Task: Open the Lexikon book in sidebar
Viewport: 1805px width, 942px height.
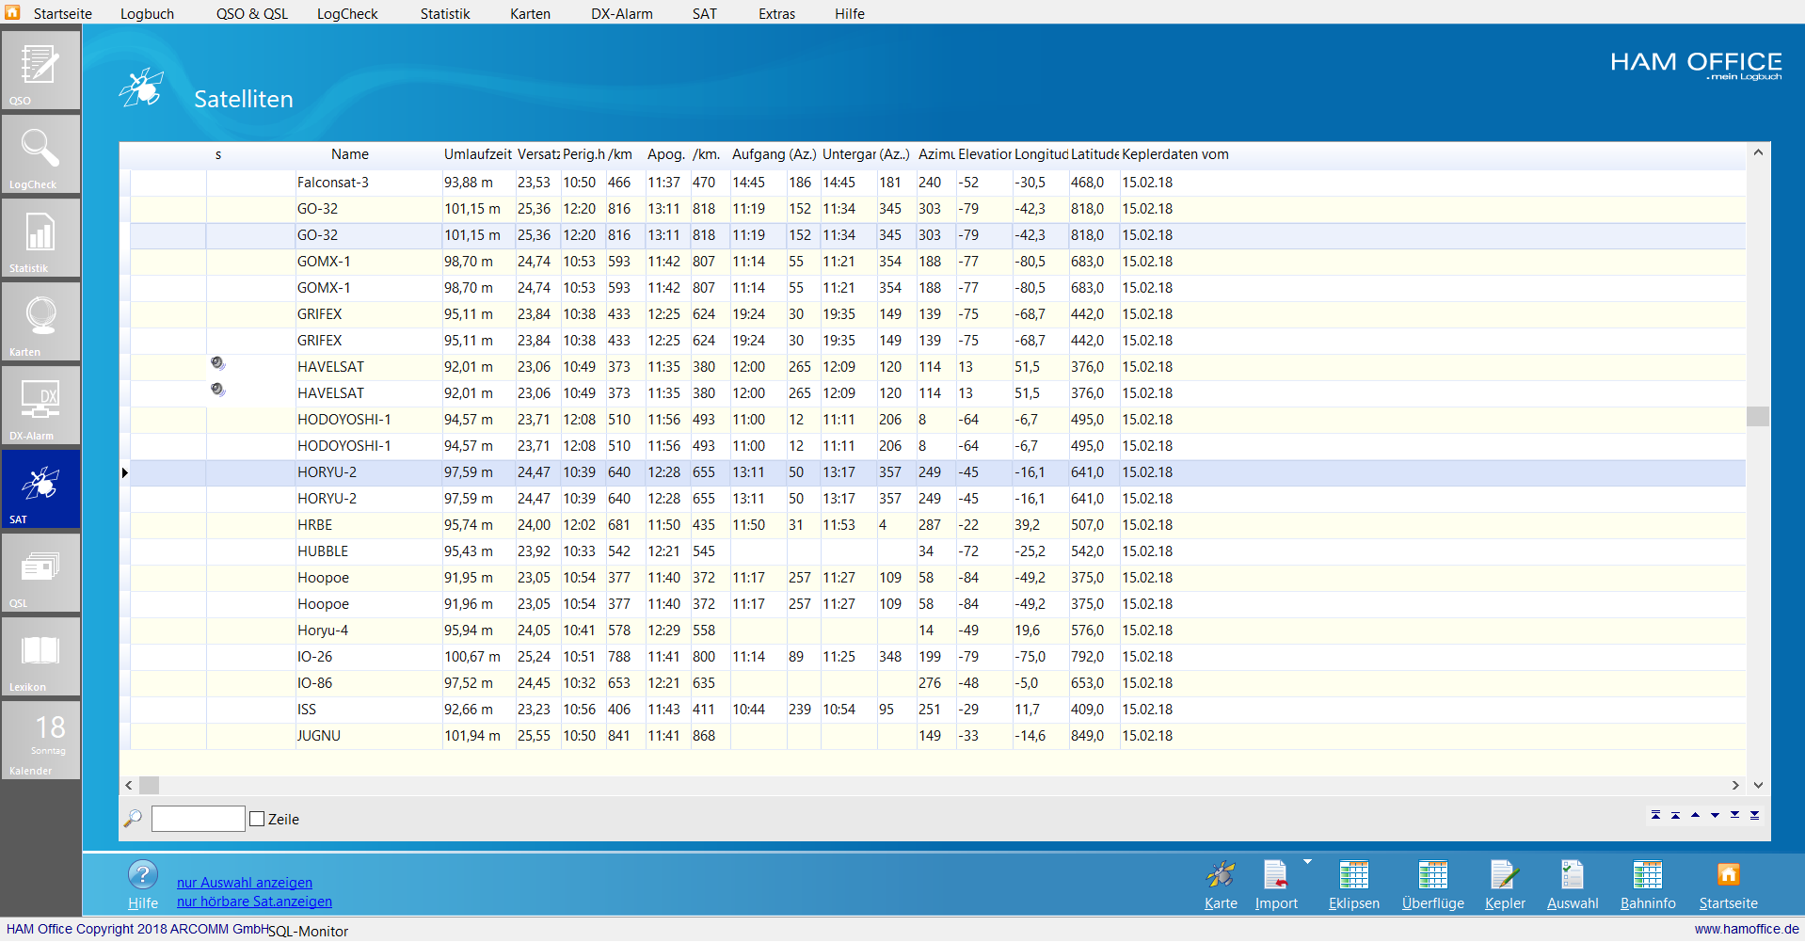Action: (40, 657)
